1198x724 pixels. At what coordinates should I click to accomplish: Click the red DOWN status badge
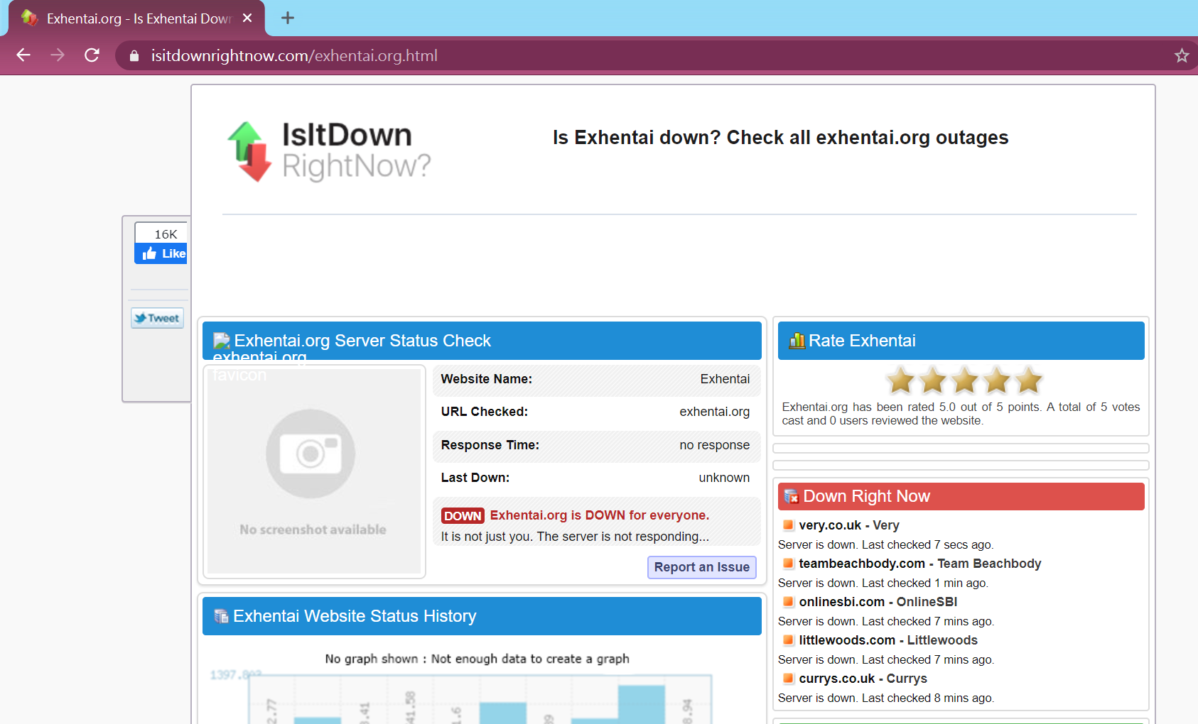point(463,516)
